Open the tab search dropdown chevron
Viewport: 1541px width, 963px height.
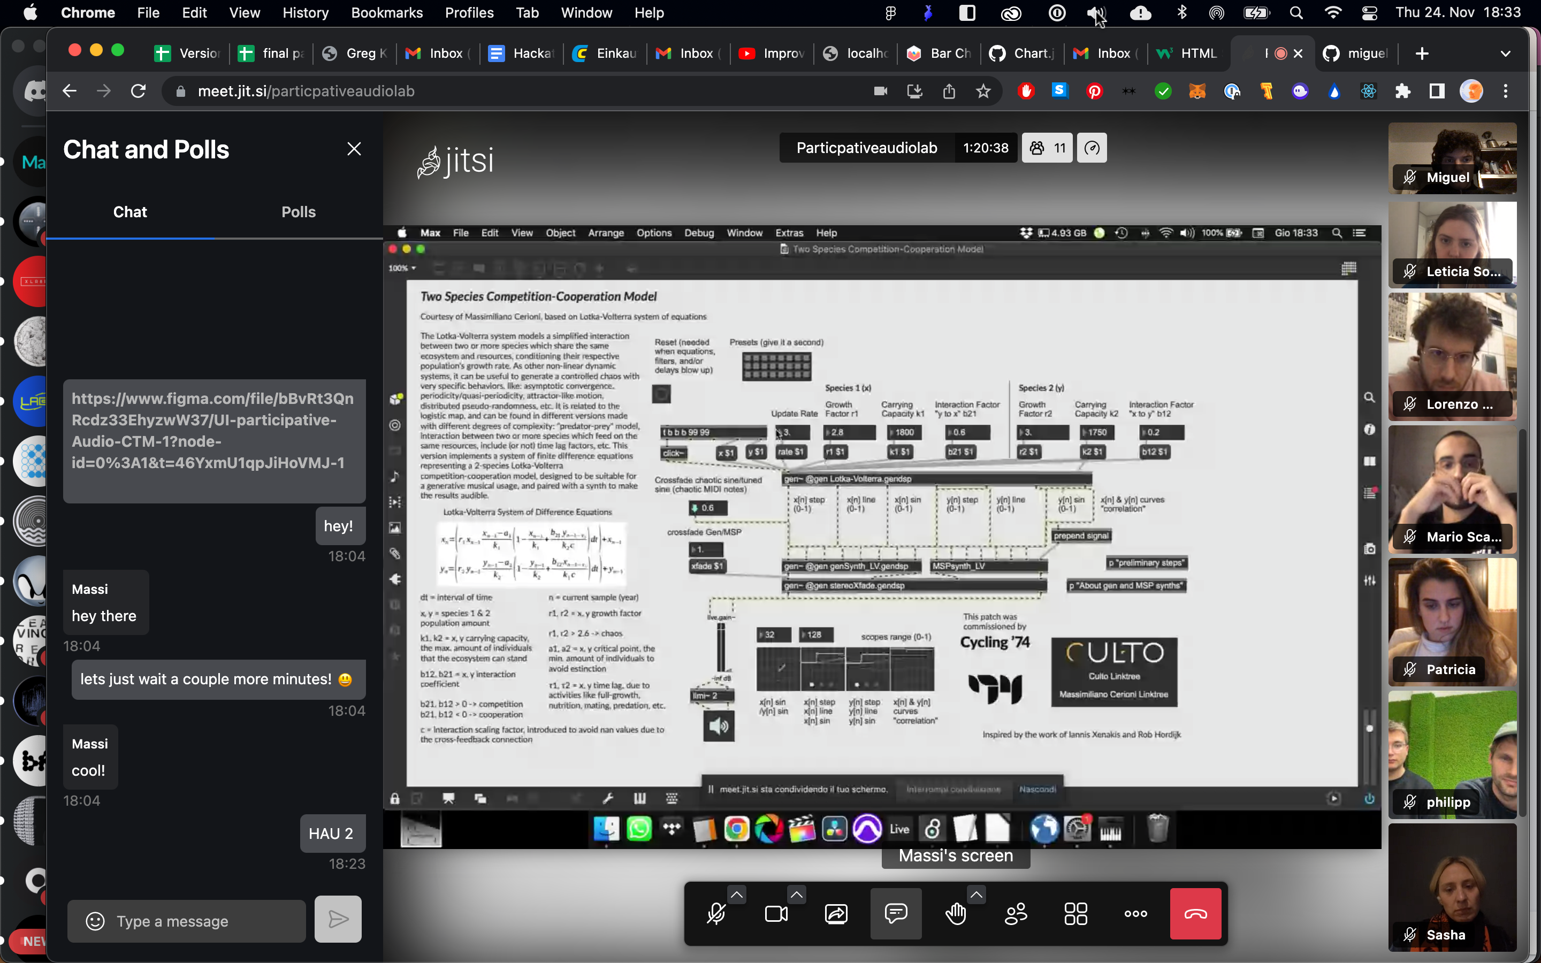coord(1505,53)
